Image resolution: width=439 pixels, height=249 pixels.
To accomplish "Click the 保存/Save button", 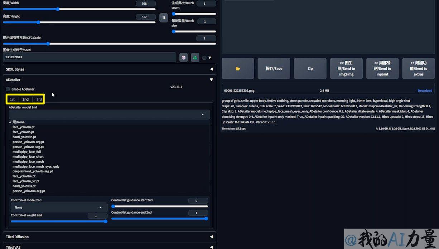I will pos(274,68).
